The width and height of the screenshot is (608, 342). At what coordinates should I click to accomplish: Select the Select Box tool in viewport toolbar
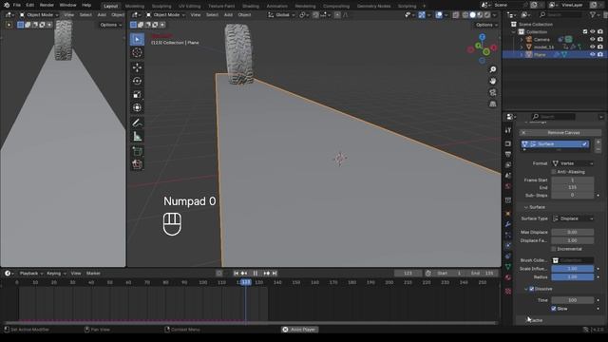[x=137, y=39]
